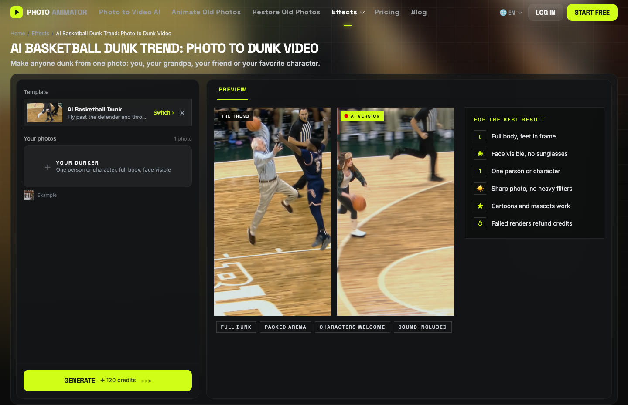This screenshot has height=405, width=628.
Task: Go to Home breadcrumb link
Action: point(18,34)
